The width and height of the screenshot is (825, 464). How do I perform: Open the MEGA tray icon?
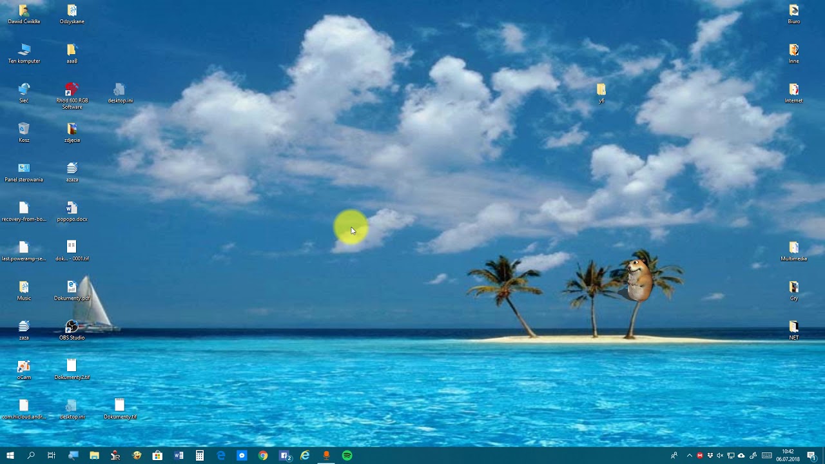pos(700,456)
